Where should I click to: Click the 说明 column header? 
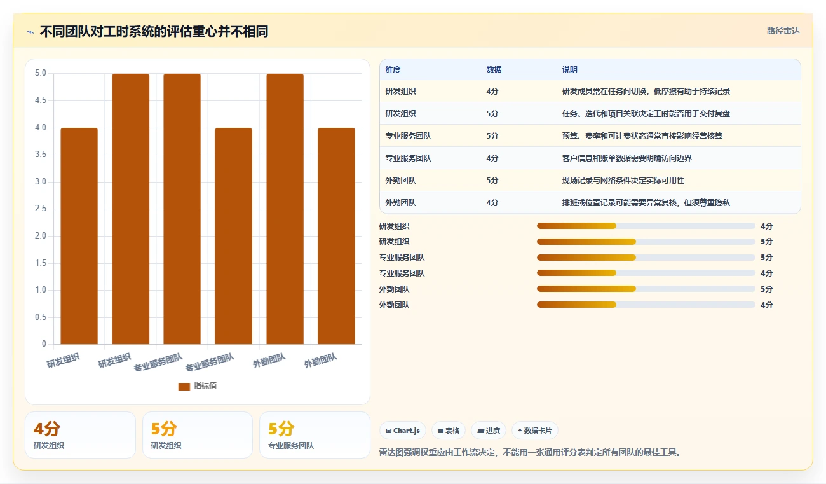[x=570, y=70]
